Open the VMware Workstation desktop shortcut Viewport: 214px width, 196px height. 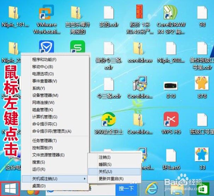click(46, 12)
